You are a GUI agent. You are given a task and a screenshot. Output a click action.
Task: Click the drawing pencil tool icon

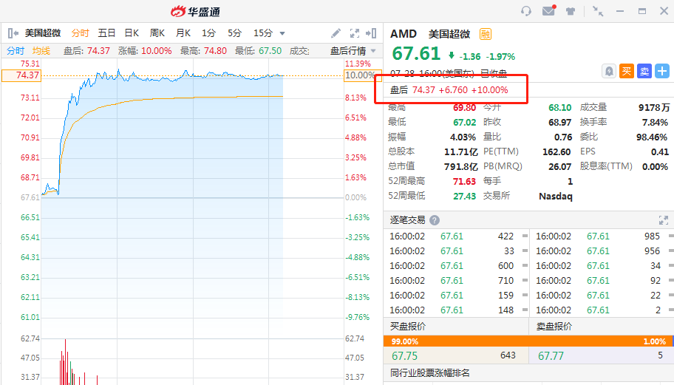(336, 33)
